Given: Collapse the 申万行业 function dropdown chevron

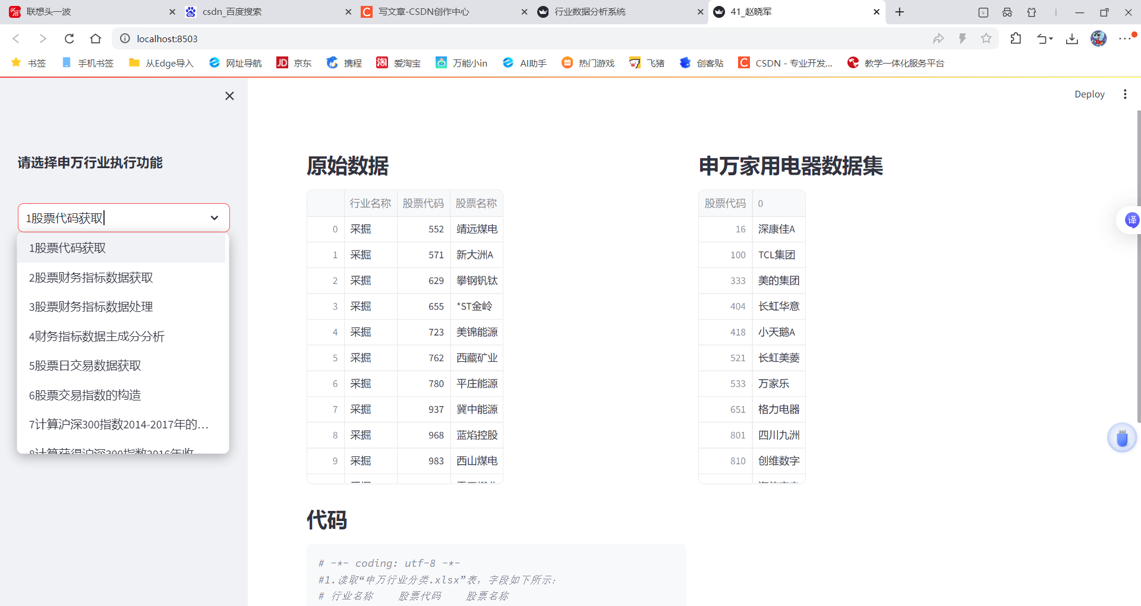Looking at the screenshot, I should [x=214, y=217].
